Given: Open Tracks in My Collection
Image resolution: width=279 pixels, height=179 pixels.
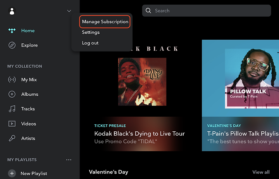Looking at the screenshot, I should click(28, 109).
